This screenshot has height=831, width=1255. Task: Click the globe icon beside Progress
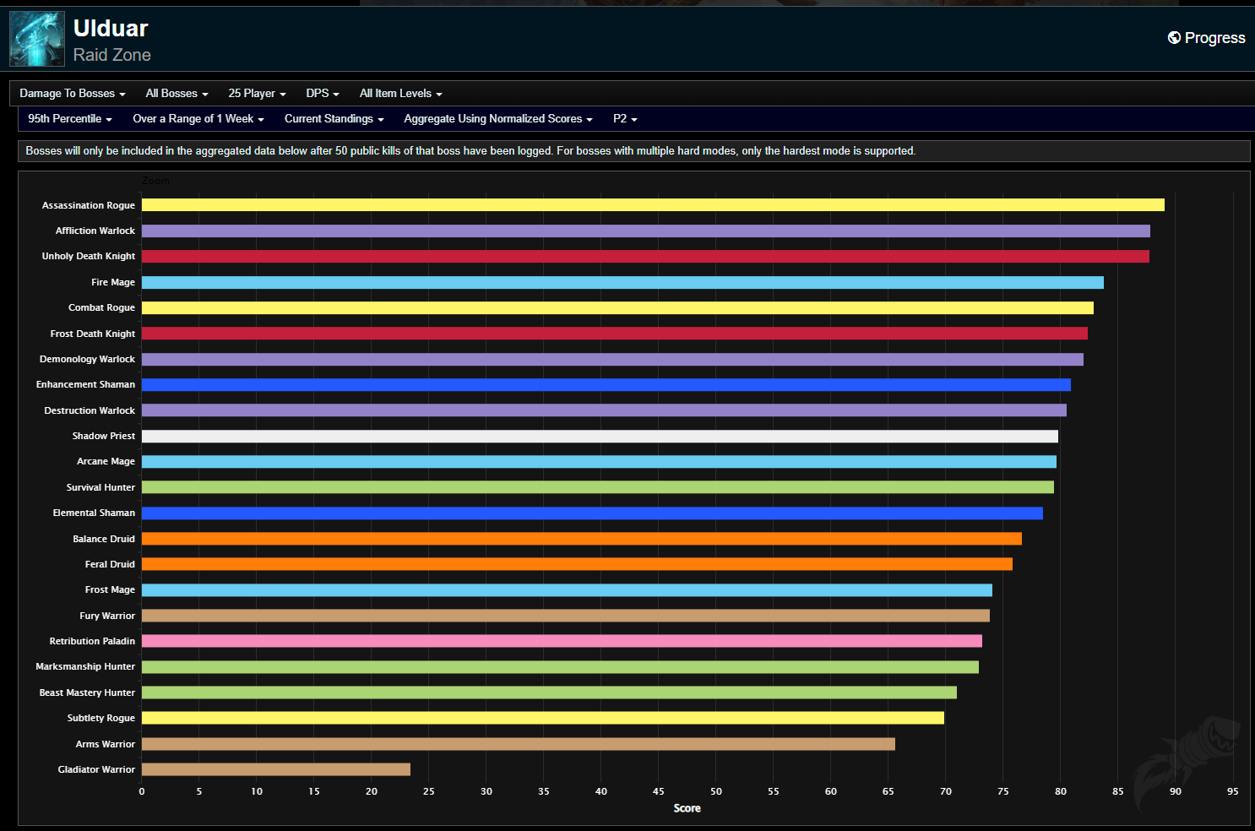tap(1174, 38)
